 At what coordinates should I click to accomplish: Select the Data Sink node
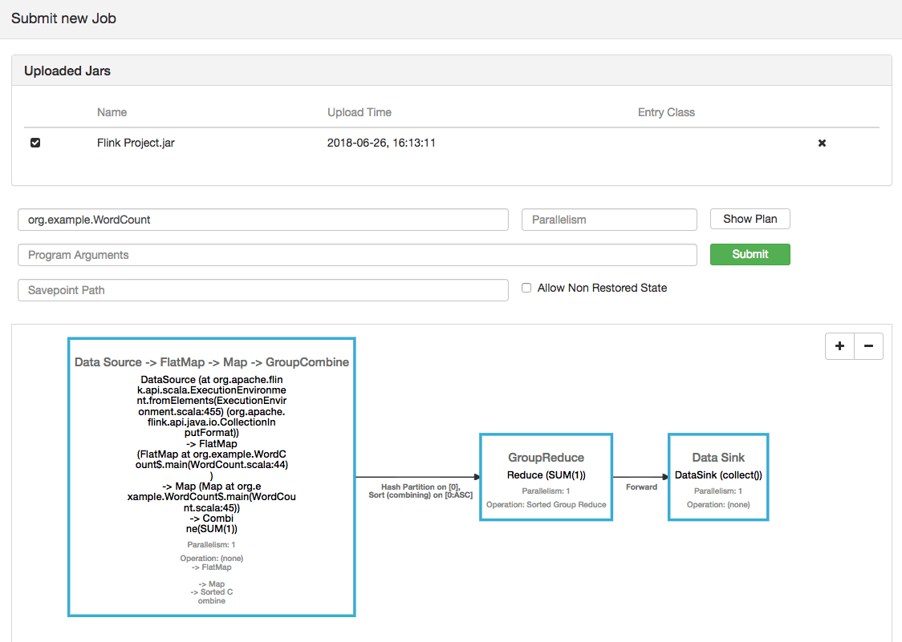(718, 477)
